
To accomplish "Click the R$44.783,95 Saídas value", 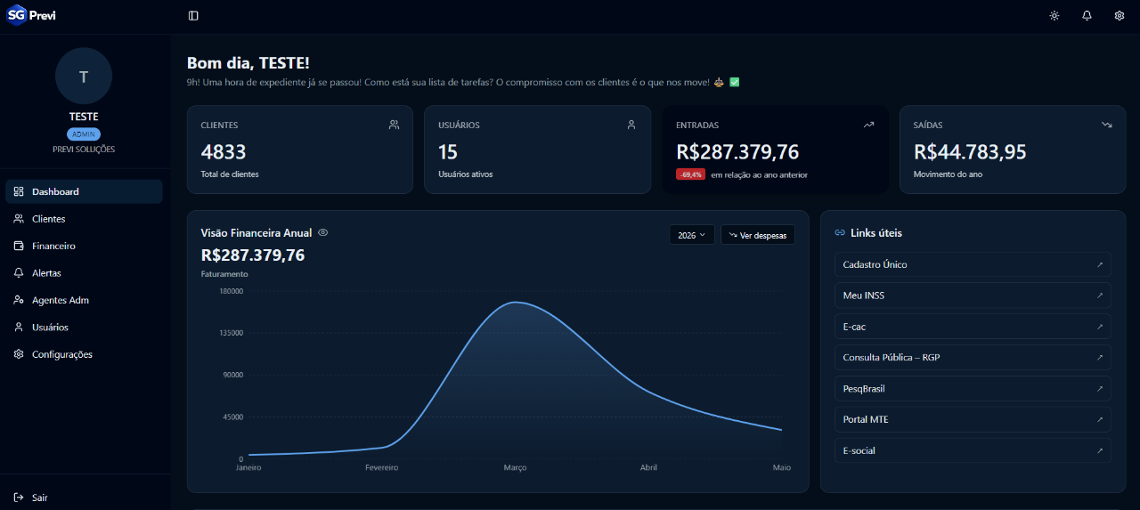I will click(x=970, y=152).
